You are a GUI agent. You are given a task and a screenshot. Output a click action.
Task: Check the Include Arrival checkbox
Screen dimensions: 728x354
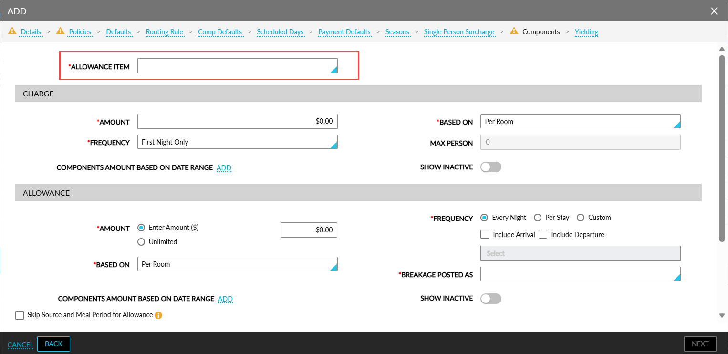point(485,234)
